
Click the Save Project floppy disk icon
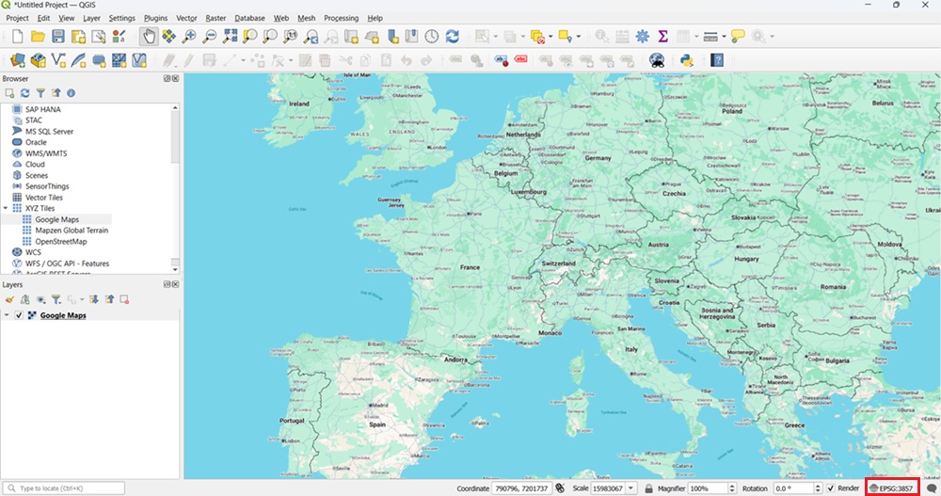tap(58, 36)
